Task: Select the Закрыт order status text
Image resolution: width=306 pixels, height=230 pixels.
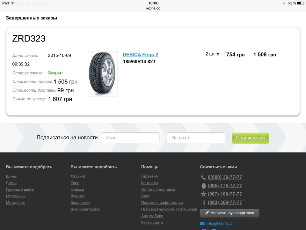Action: (55, 73)
